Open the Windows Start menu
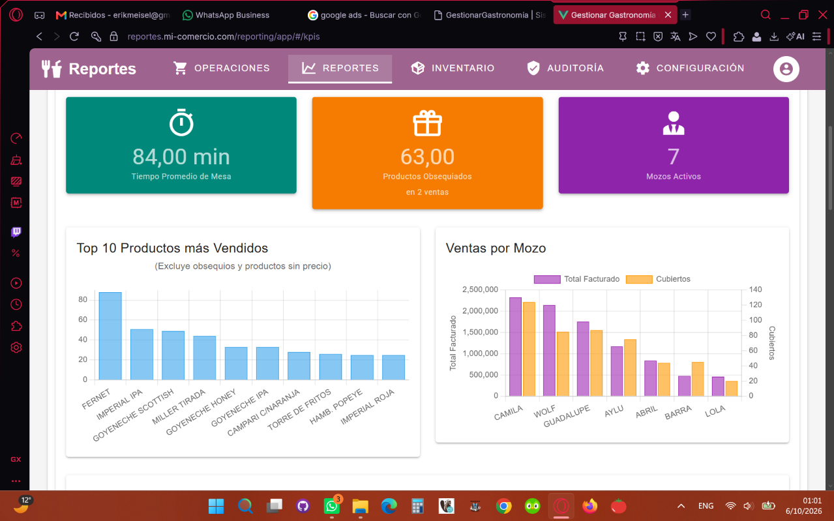 [x=216, y=506]
